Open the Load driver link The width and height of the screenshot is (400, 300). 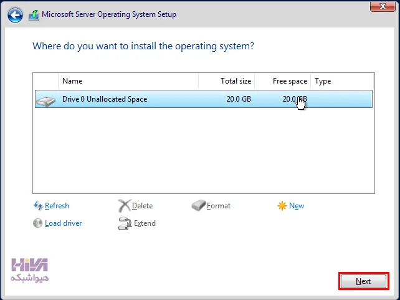[x=64, y=223]
